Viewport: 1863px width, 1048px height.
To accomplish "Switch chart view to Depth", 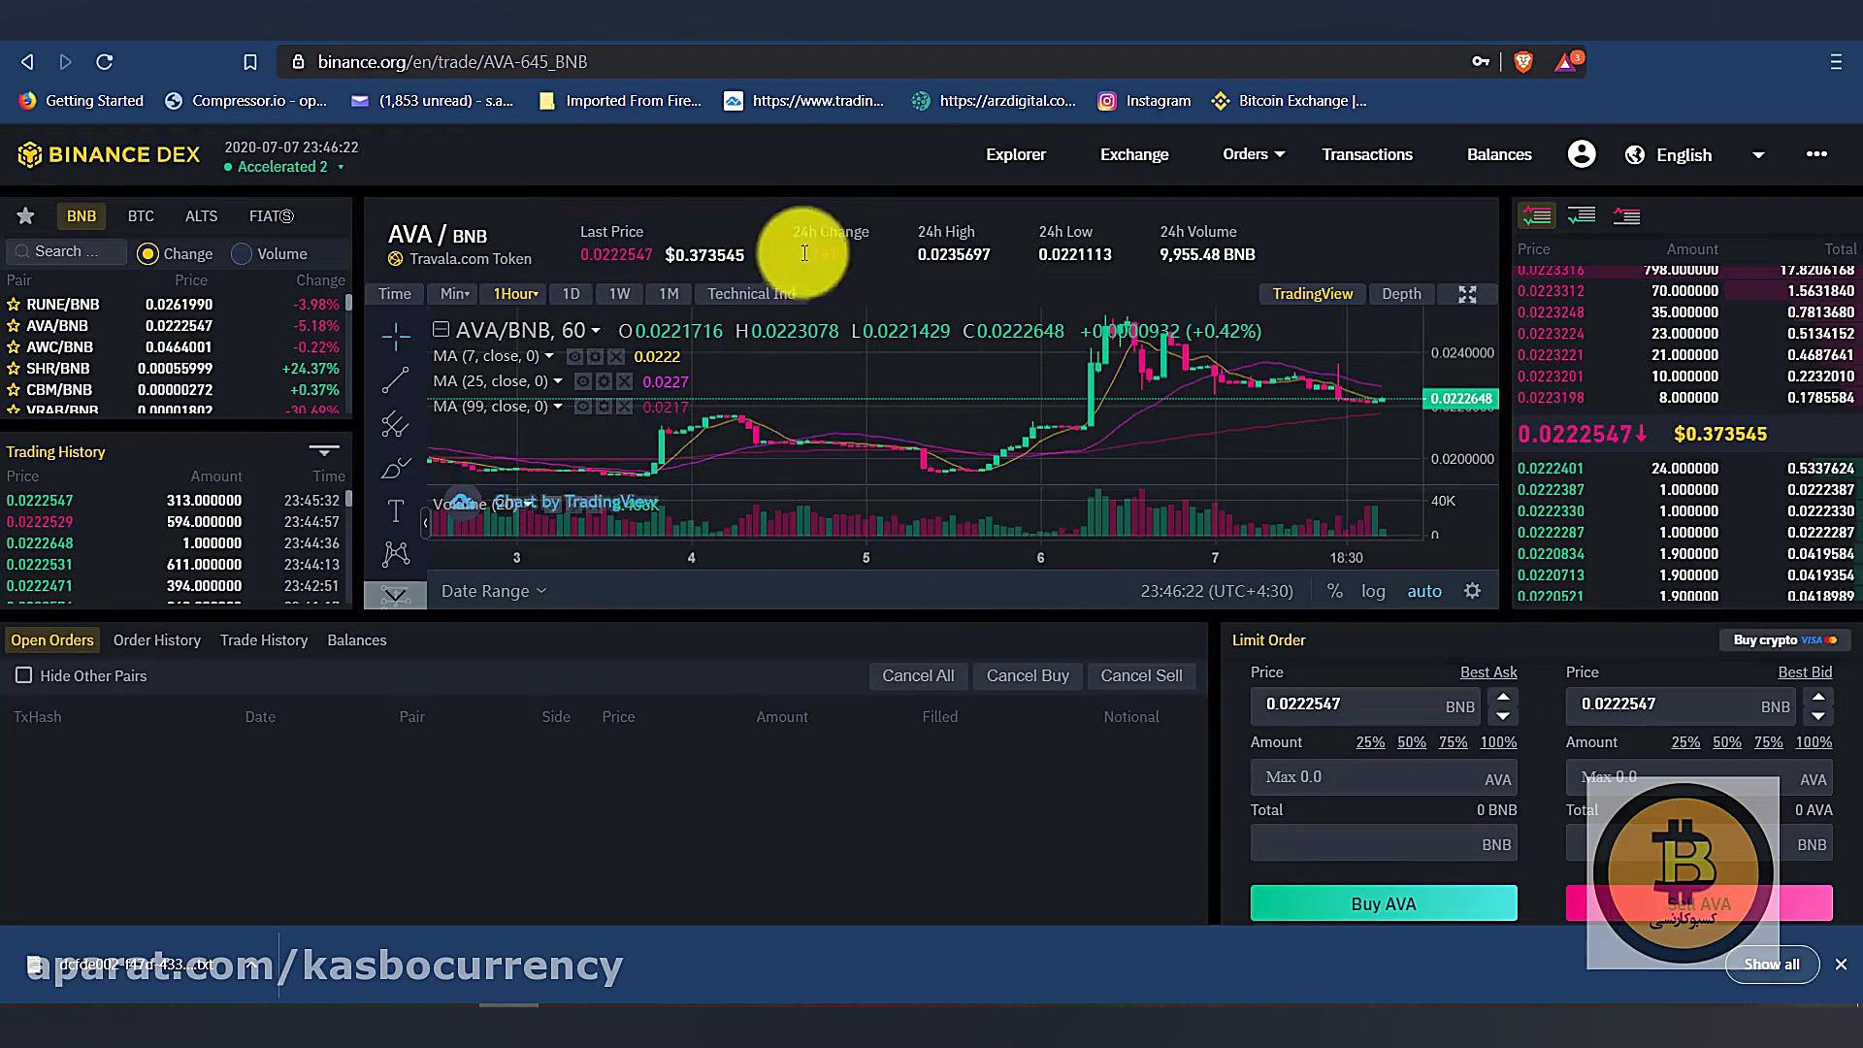I will coord(1400,294).
